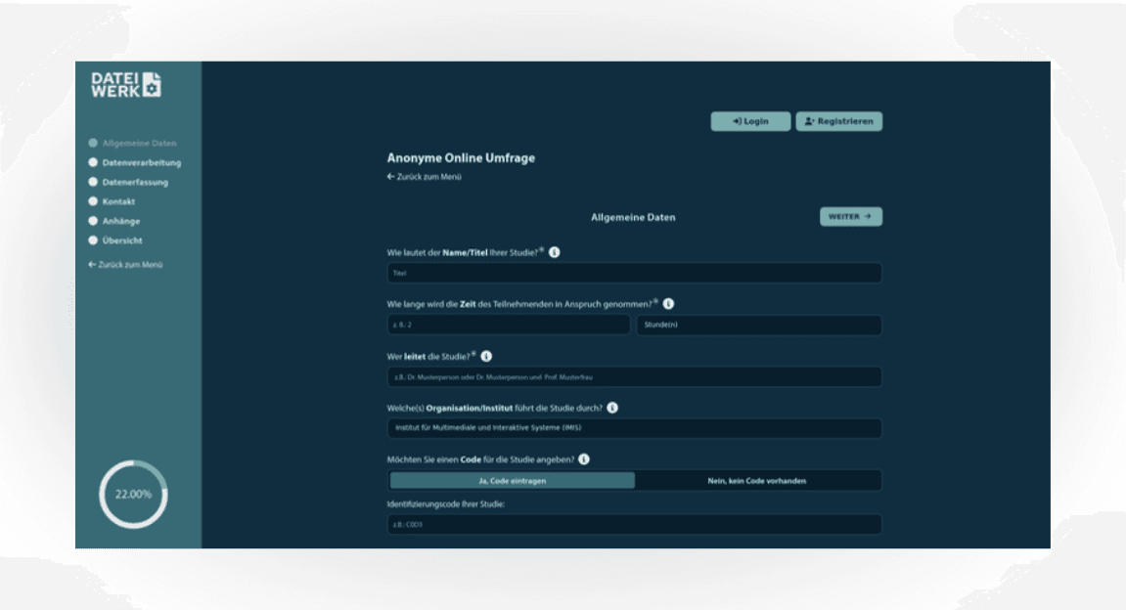Click info icon beside study leader question
Viewport: 1126px width, 610px height.
click(x=486, y=357)
